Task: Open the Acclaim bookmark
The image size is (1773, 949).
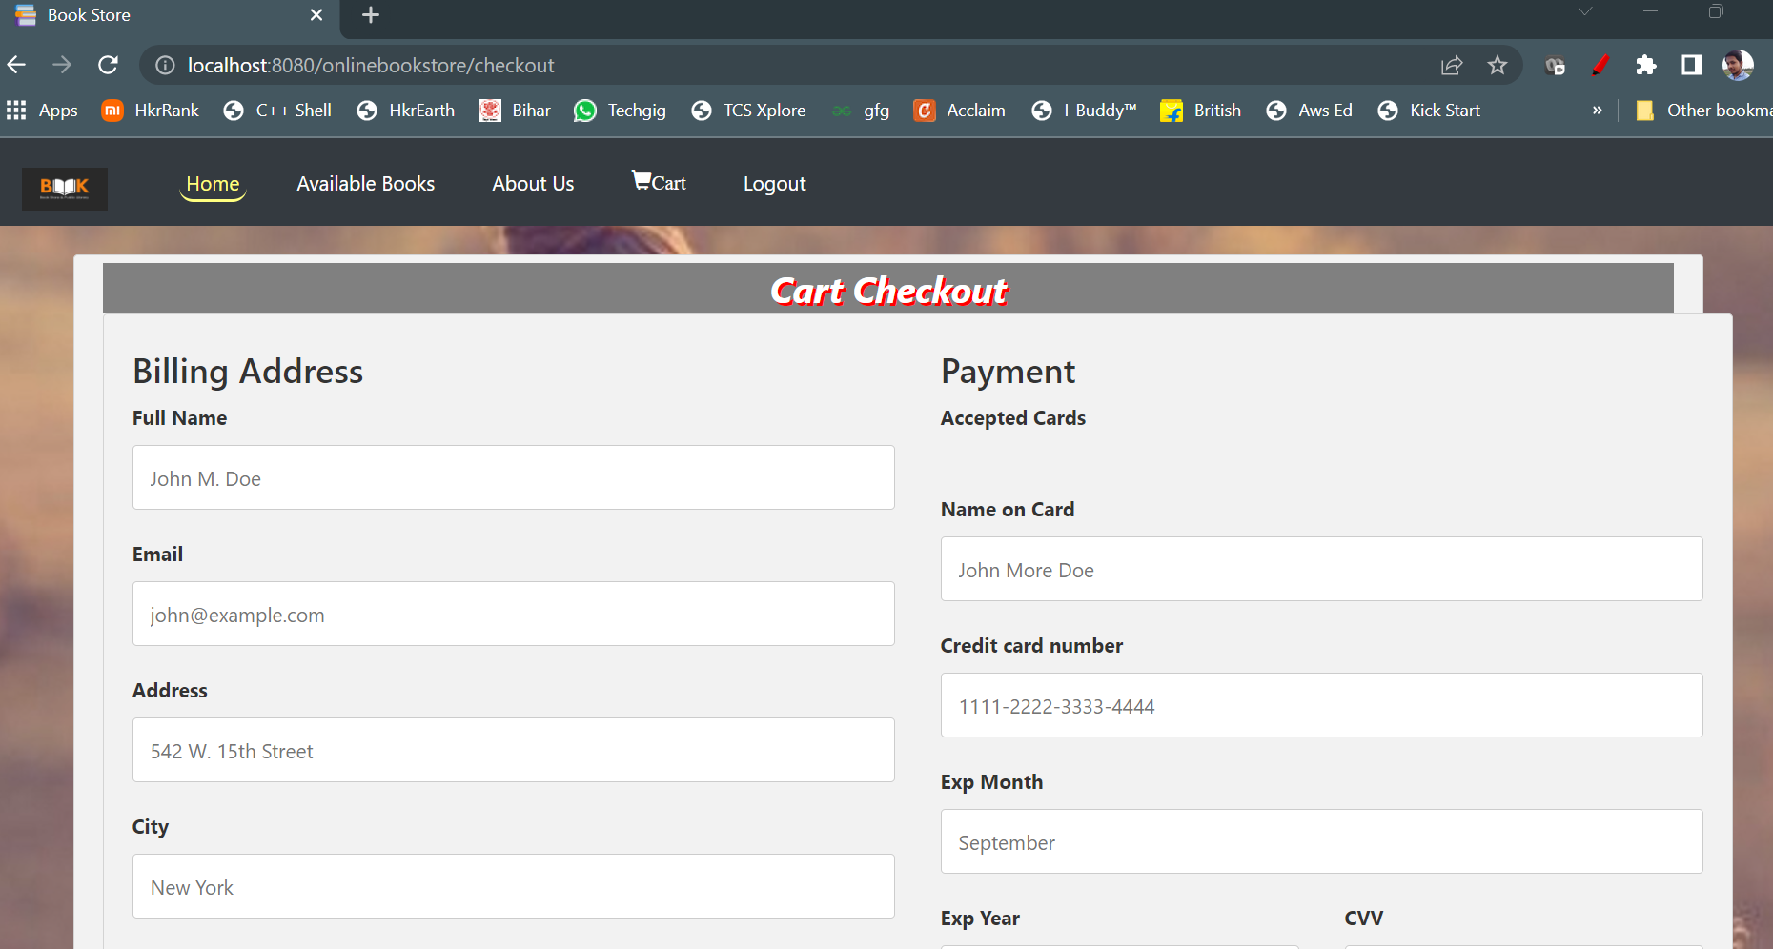Action: point(959,111)
